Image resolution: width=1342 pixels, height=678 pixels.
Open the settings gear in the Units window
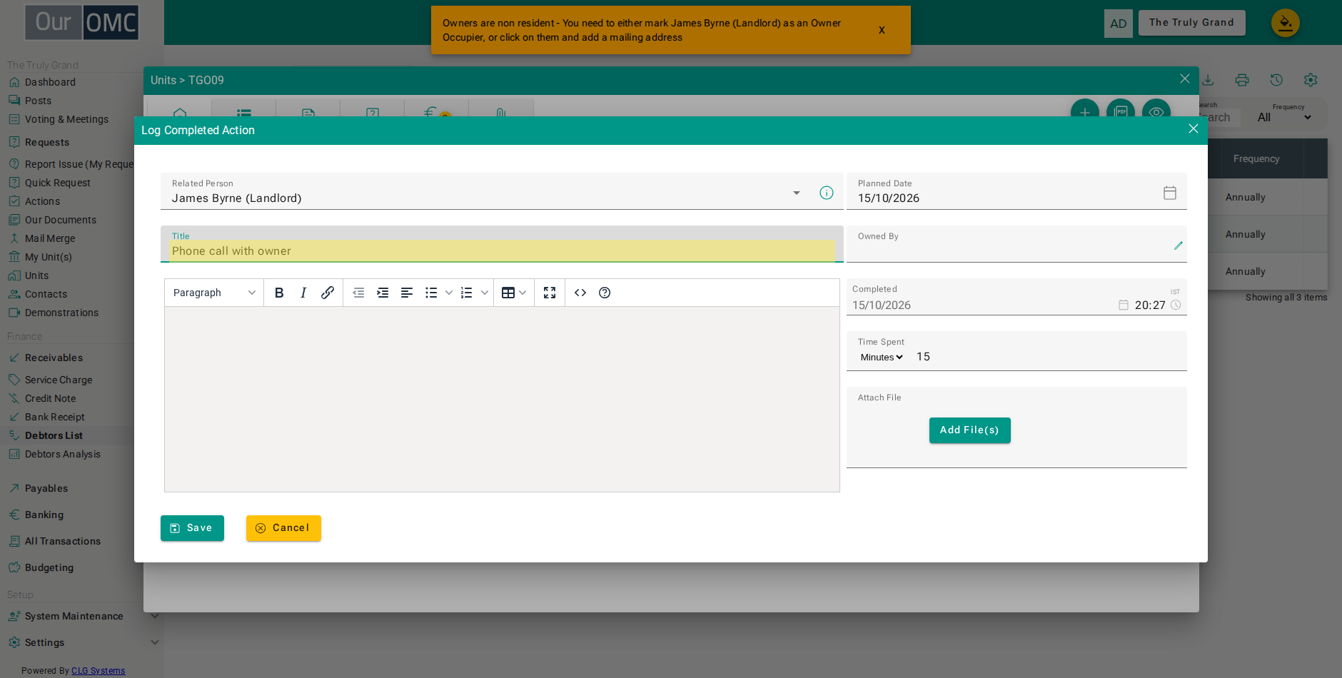pos(1311,80)
